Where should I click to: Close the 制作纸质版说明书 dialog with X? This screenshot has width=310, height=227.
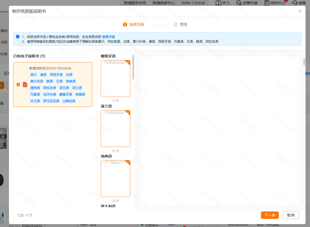(x=300, y=11)
